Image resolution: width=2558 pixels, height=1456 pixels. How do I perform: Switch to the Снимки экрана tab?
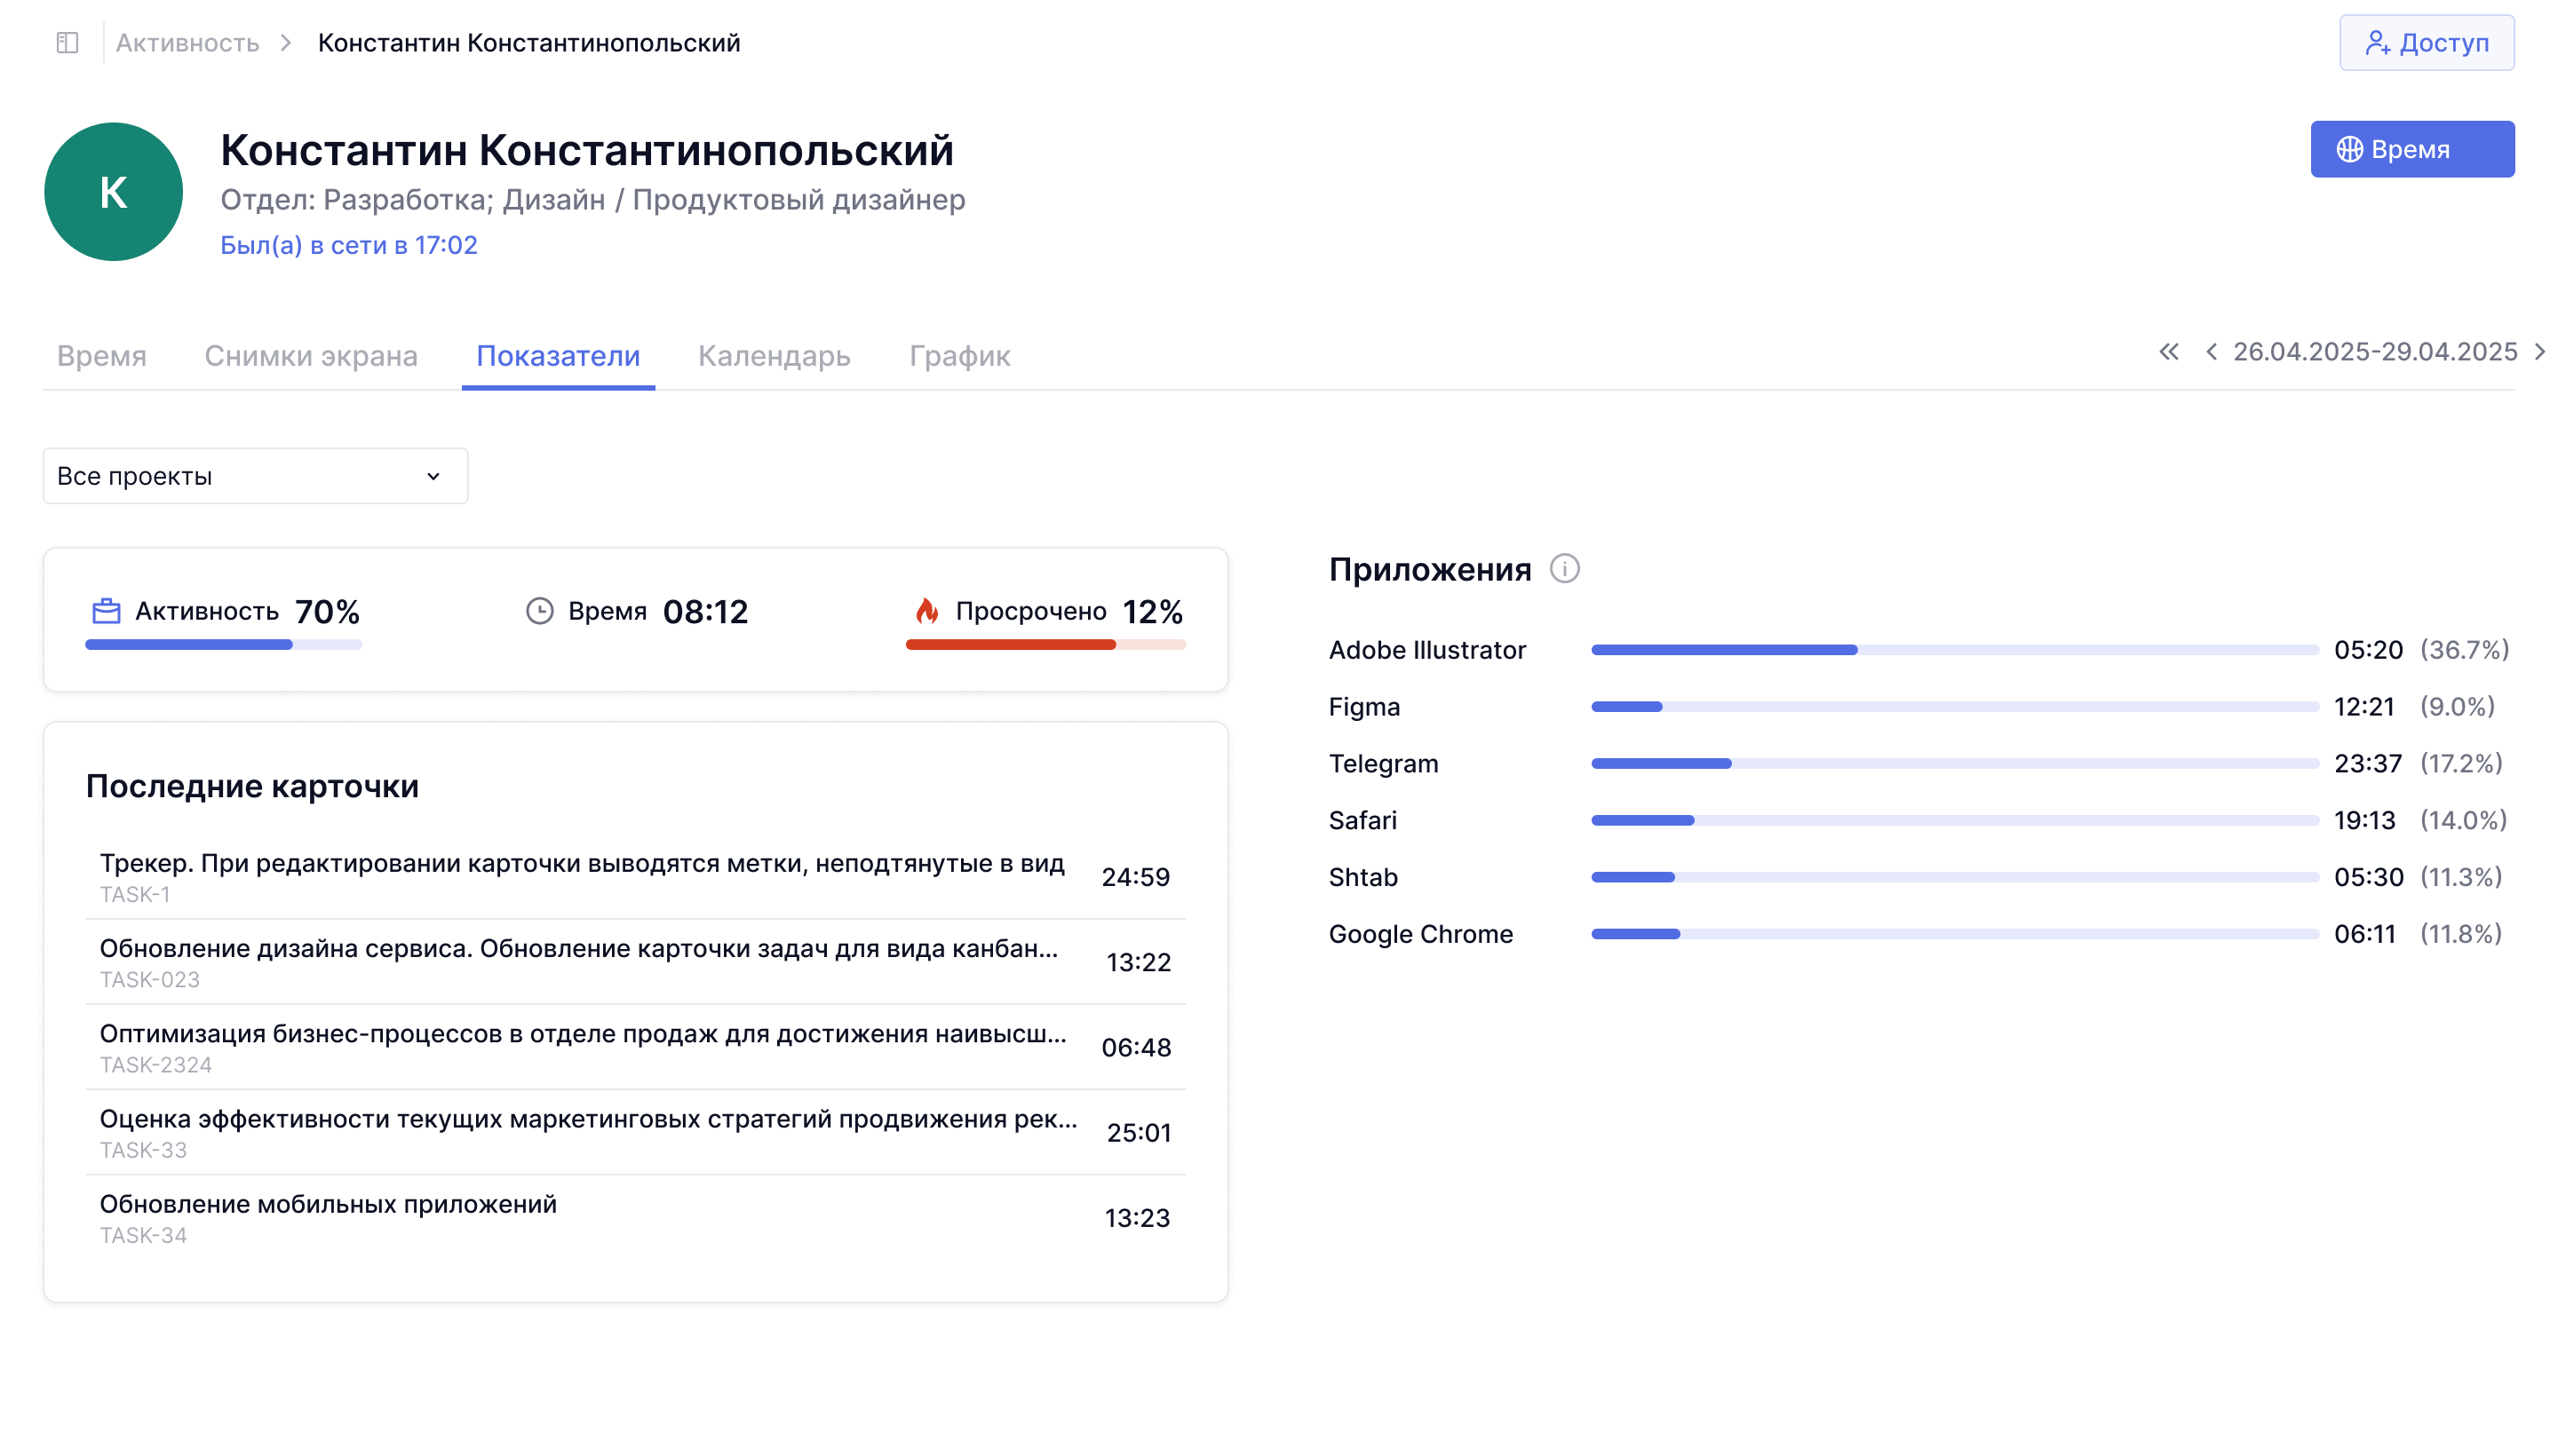tap(311, 356)
